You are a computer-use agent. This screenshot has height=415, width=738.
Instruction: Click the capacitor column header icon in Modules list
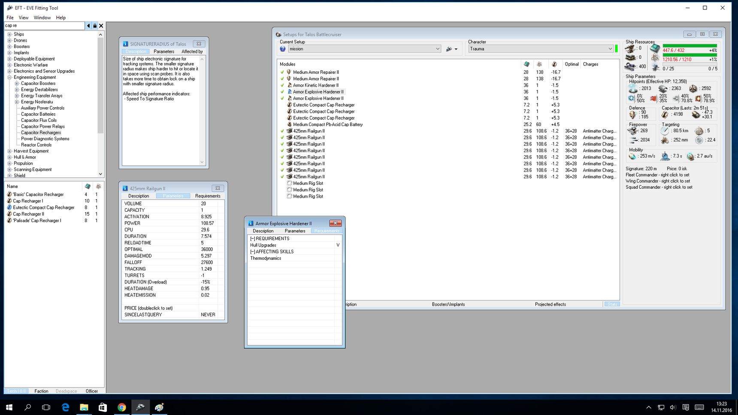coord(554,64)
